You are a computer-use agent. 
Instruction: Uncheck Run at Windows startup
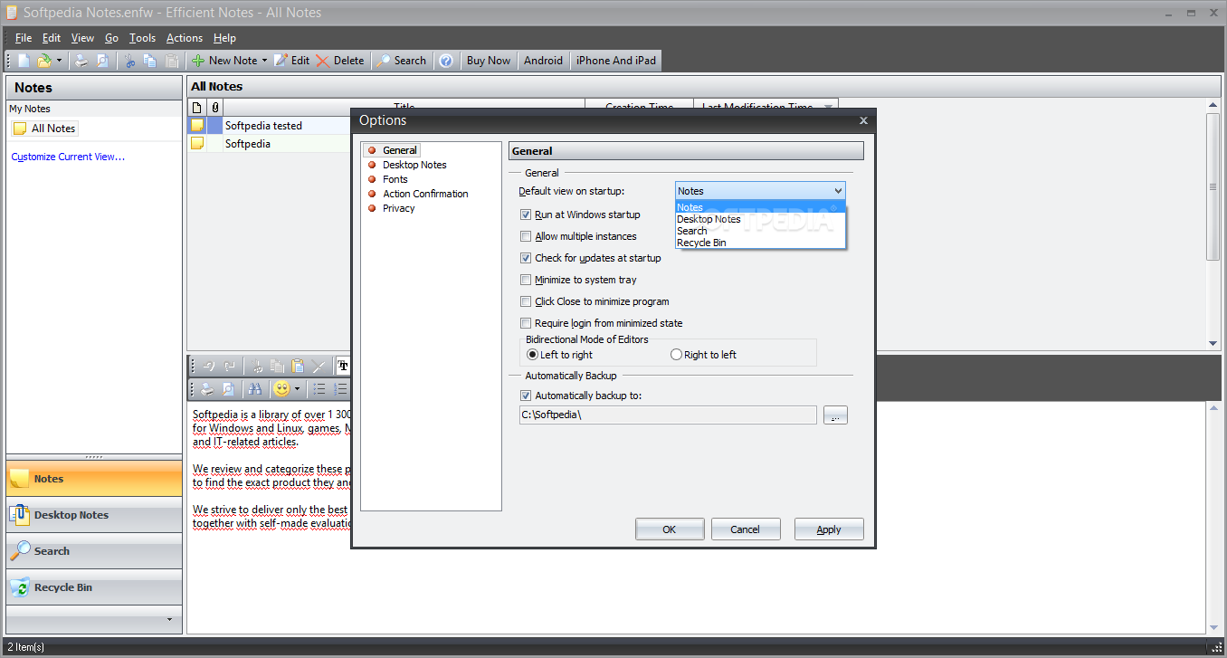tap(526, 215)
